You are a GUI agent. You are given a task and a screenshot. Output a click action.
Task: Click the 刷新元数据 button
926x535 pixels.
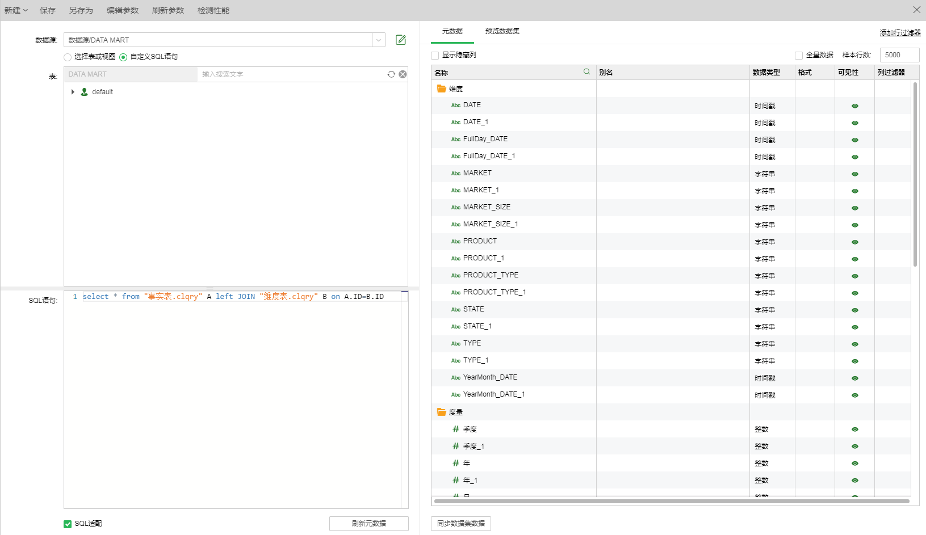click(x=368, y=523)
